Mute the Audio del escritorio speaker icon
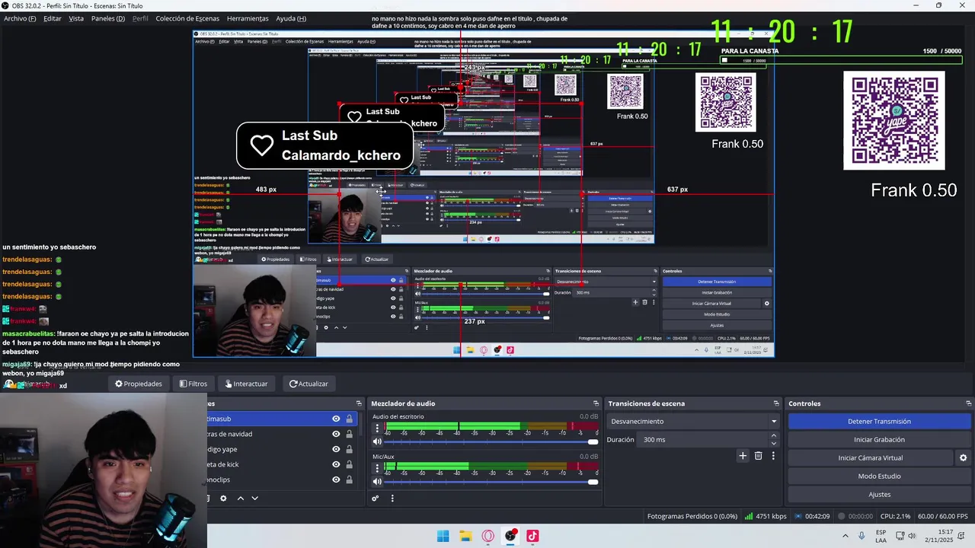The image size is (975, 548). tap(377, 441)
